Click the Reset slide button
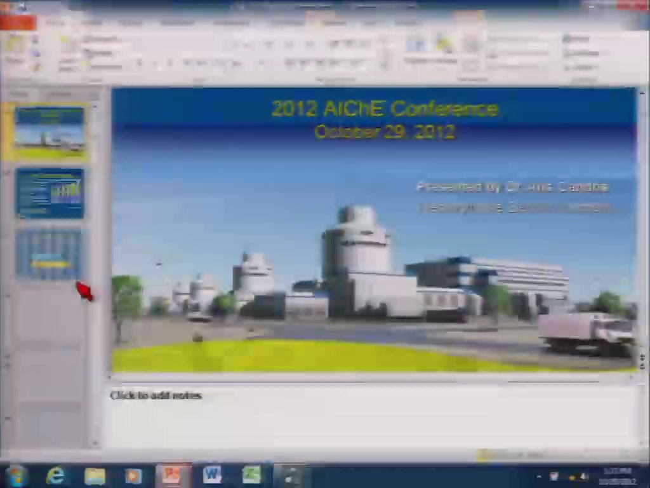This screenshot has width=650, height=488. pyautogui.click(x=98, y=53)
